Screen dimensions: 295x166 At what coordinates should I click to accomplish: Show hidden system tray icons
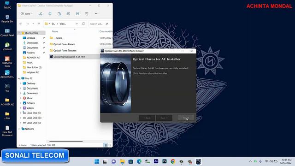[250, 161]
